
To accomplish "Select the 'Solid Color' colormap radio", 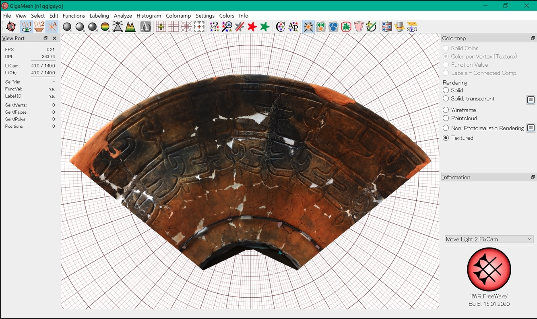I will [x=446, y=48].
